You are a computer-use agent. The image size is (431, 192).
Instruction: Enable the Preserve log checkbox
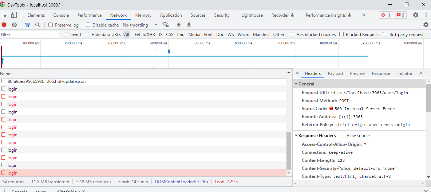[51, 25]
